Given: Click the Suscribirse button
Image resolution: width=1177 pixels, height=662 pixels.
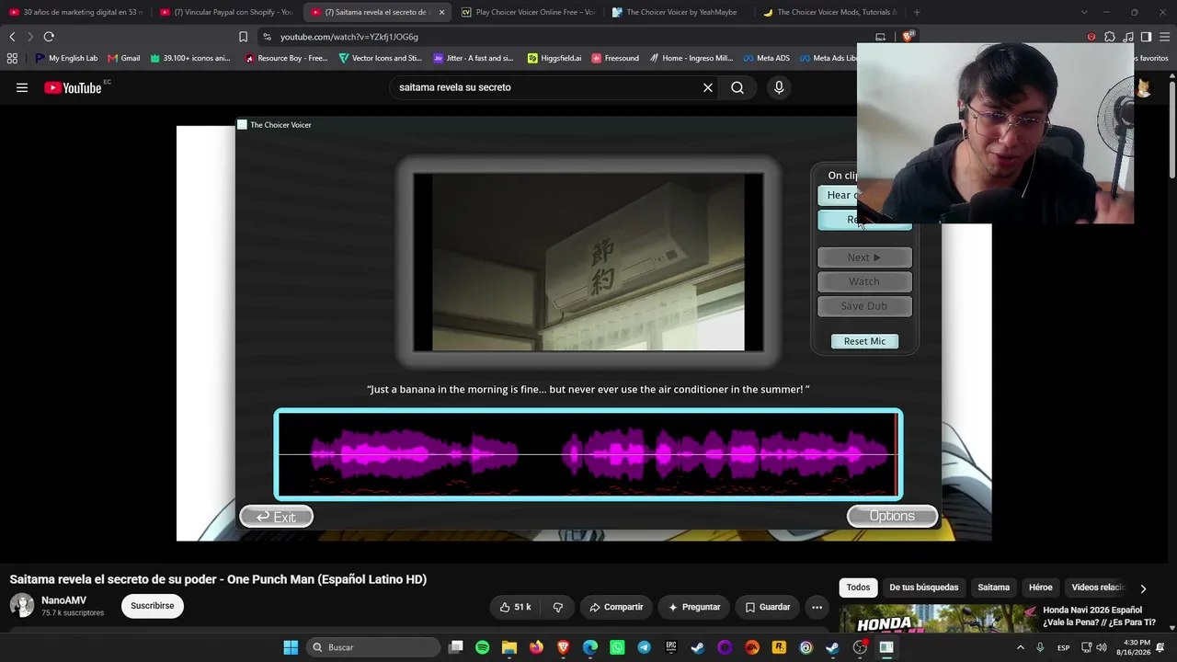Looking at the screenshot, I should (153, 606).
